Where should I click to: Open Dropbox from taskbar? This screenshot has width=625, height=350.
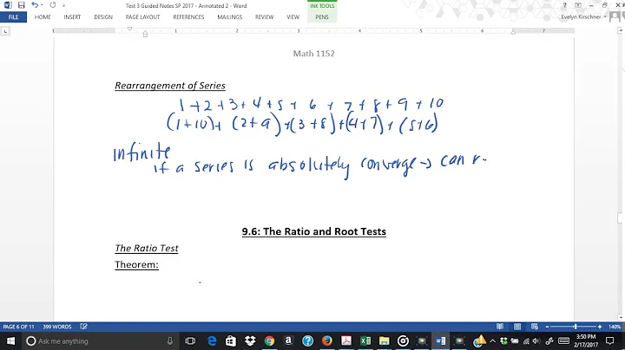[x=250, y=340]
